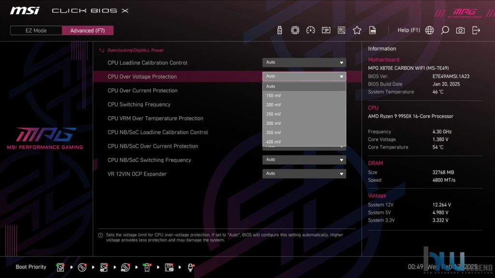Select the CPU Over Voltage Protection label

142,77
